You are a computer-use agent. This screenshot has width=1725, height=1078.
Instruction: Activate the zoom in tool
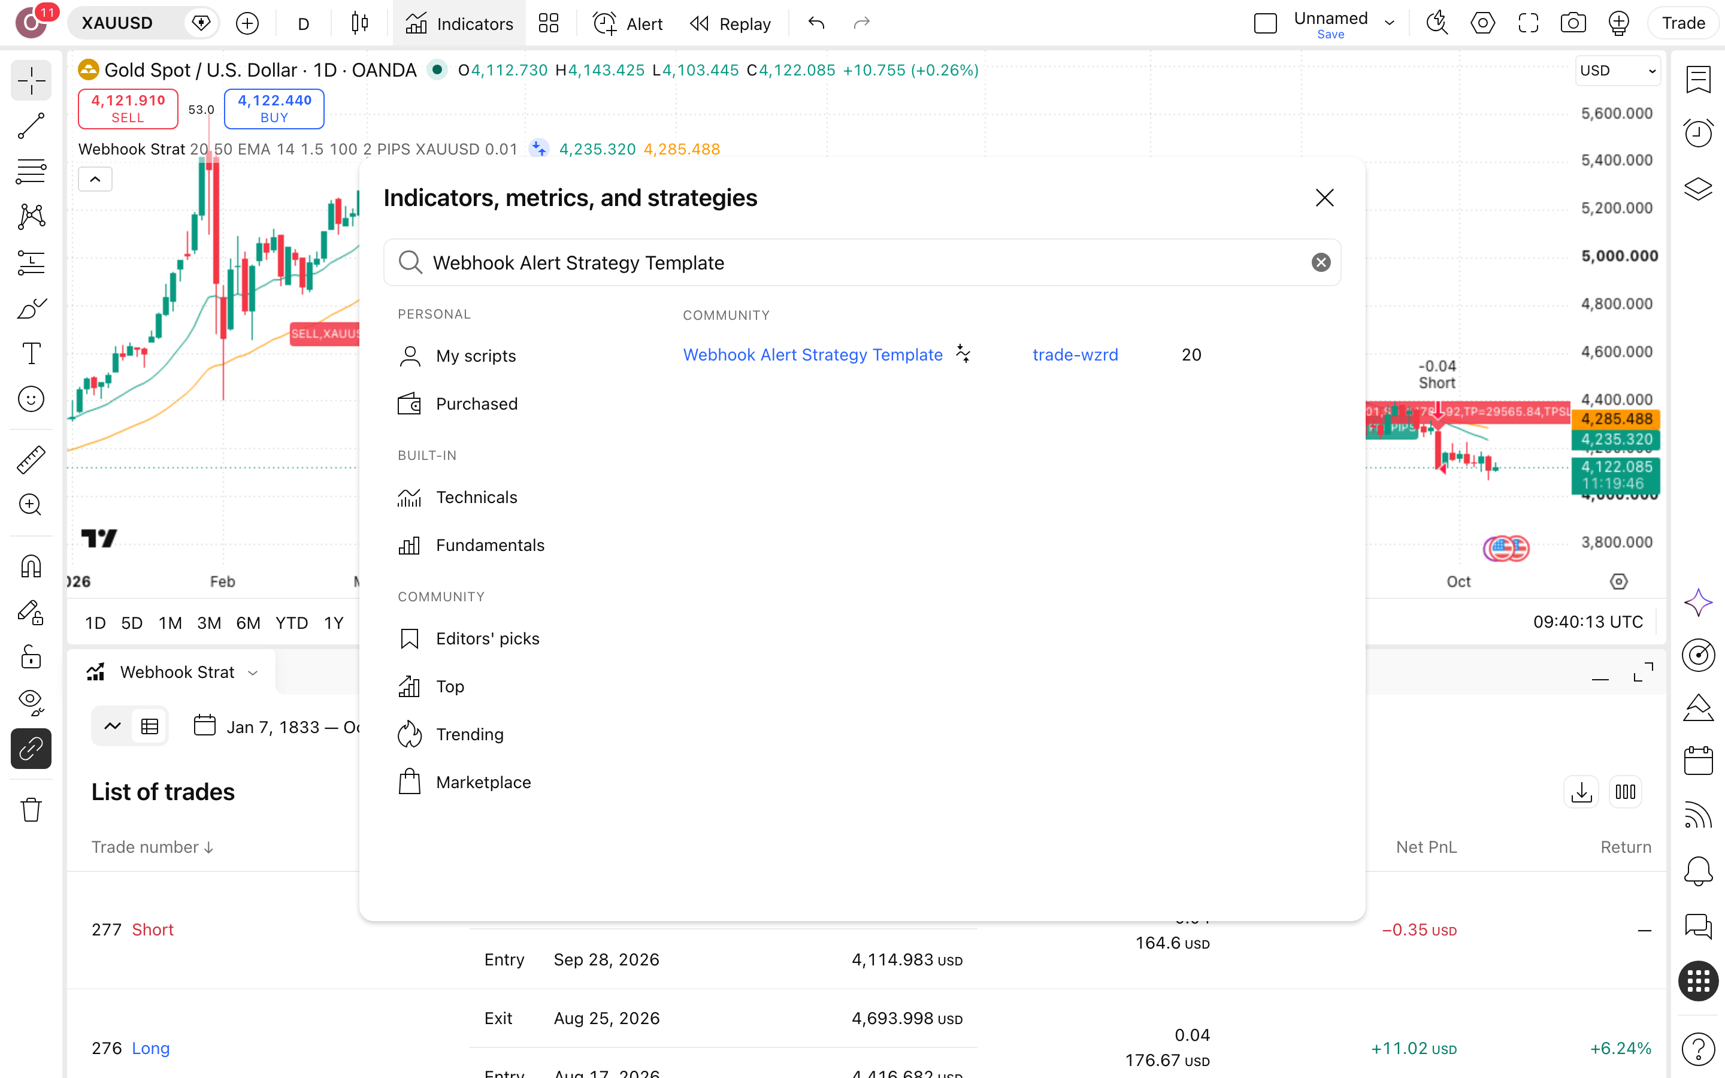[31, 505]
